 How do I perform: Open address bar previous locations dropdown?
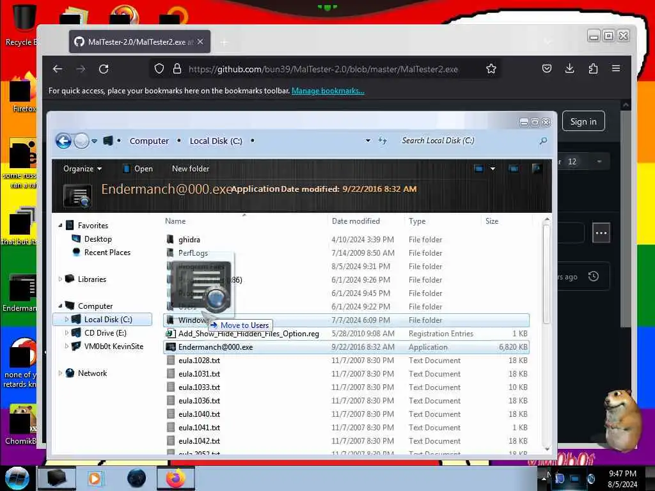(368, 141)
